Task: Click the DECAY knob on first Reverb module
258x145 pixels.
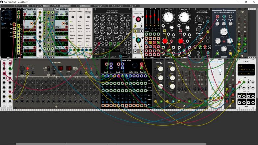Action: tap(161, 69)
